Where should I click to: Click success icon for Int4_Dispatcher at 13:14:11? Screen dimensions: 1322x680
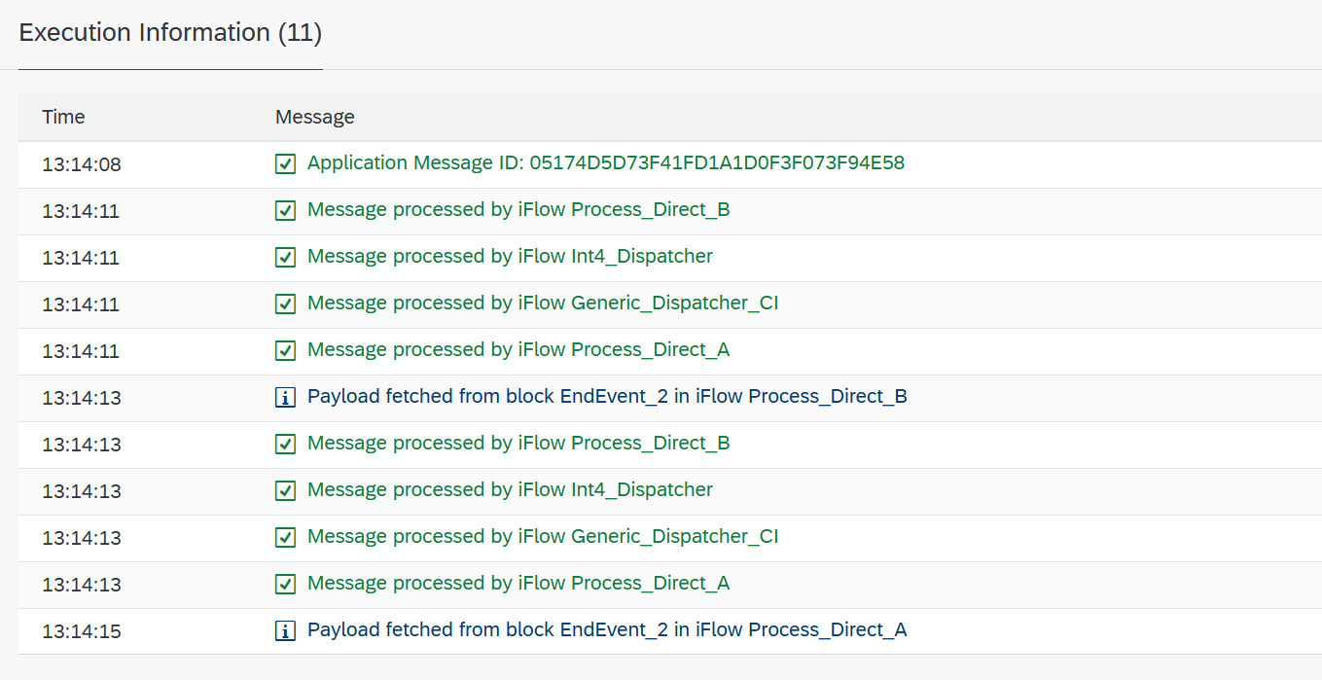(x=285, y=258)
